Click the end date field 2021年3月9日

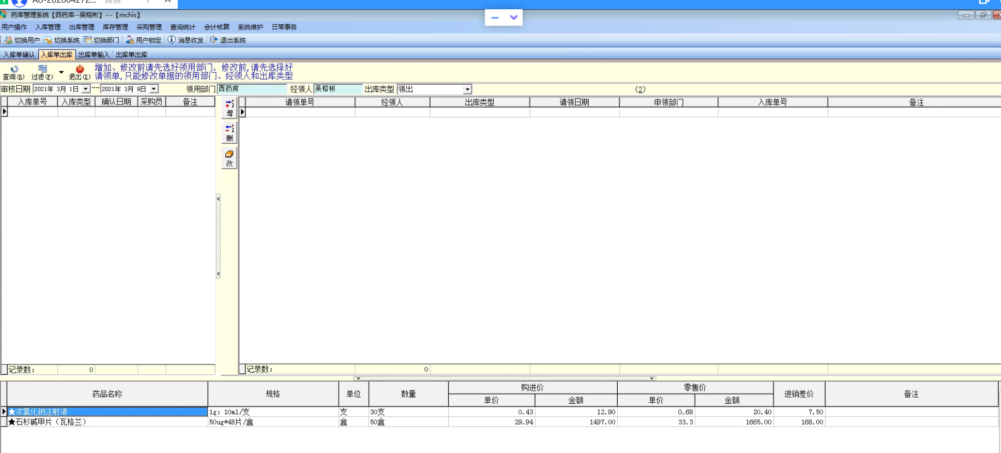pos(125,89)
